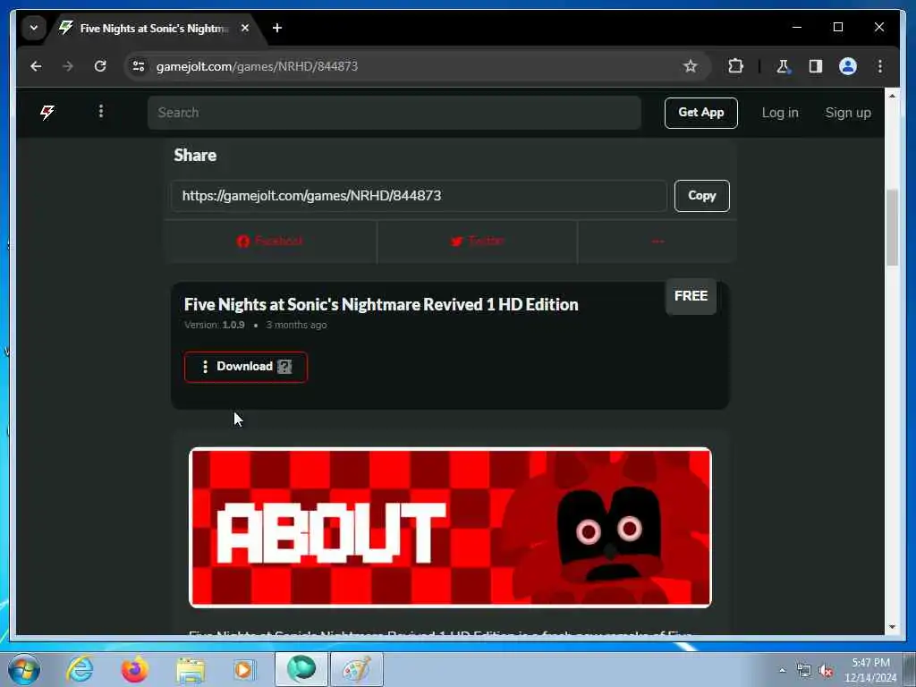This screenshot has width=916, height=687.
Task: Click the game title heading text
Action: [381, 304]
